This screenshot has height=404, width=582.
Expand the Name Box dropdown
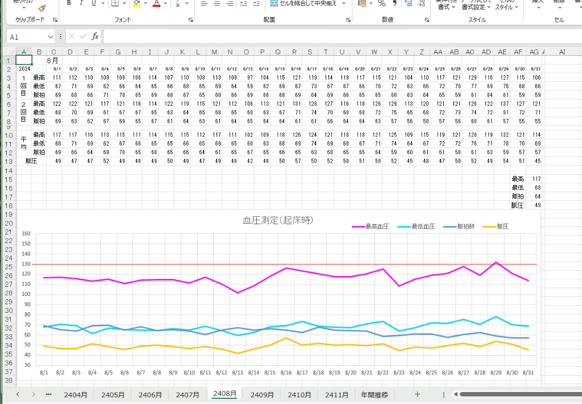click(51, 36)
